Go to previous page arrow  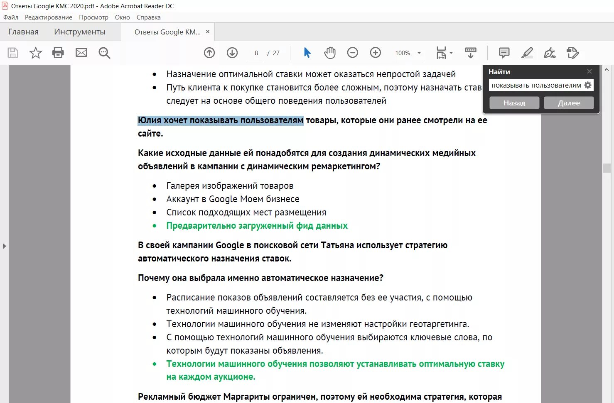[209, 53]
